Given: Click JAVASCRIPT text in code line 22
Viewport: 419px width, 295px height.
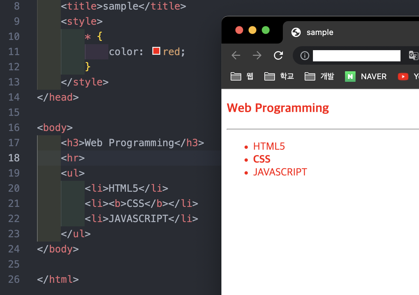Looking at the screenshot, I should [138, 219].
